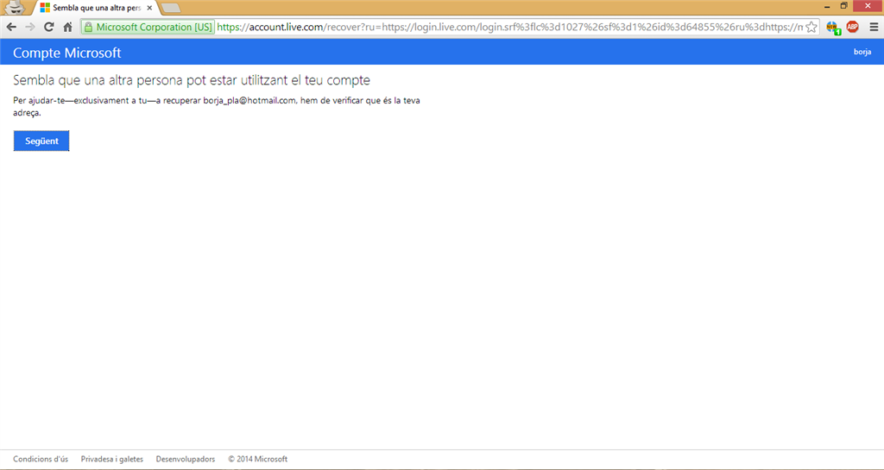
Task: Click the green padlock security icon
Action: 89,27
